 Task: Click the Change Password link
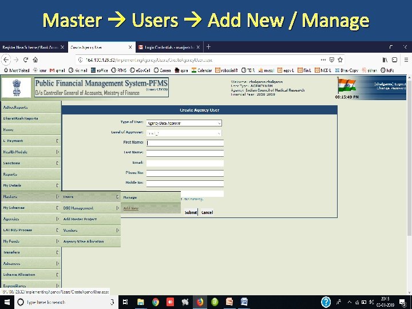tap(391, 88)
